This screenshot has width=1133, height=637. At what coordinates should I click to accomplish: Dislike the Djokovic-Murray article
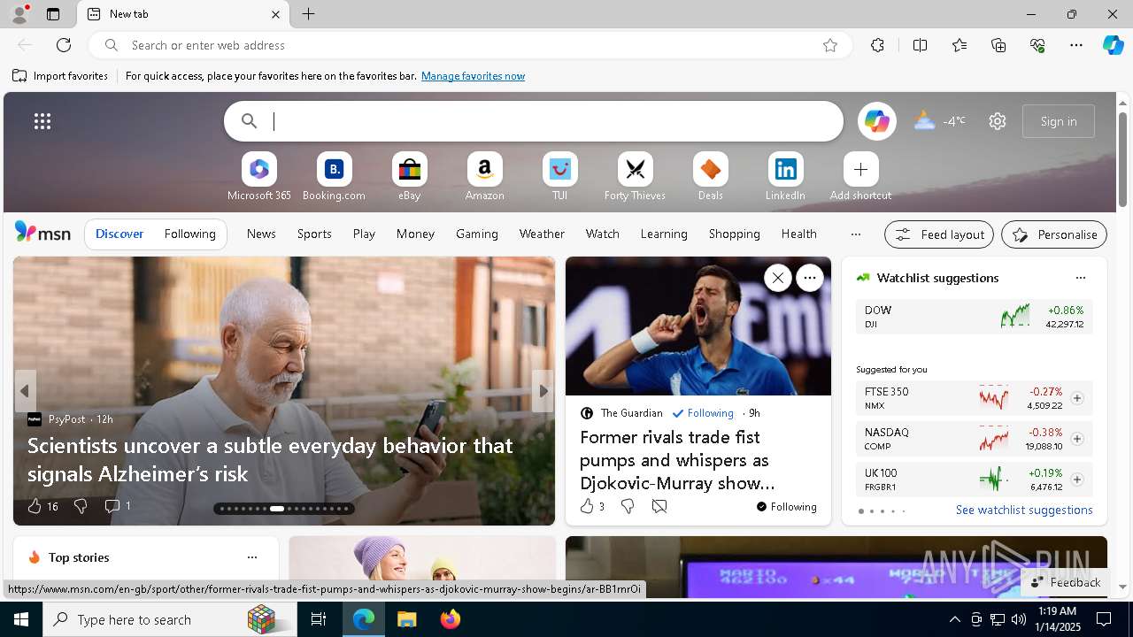628,506
